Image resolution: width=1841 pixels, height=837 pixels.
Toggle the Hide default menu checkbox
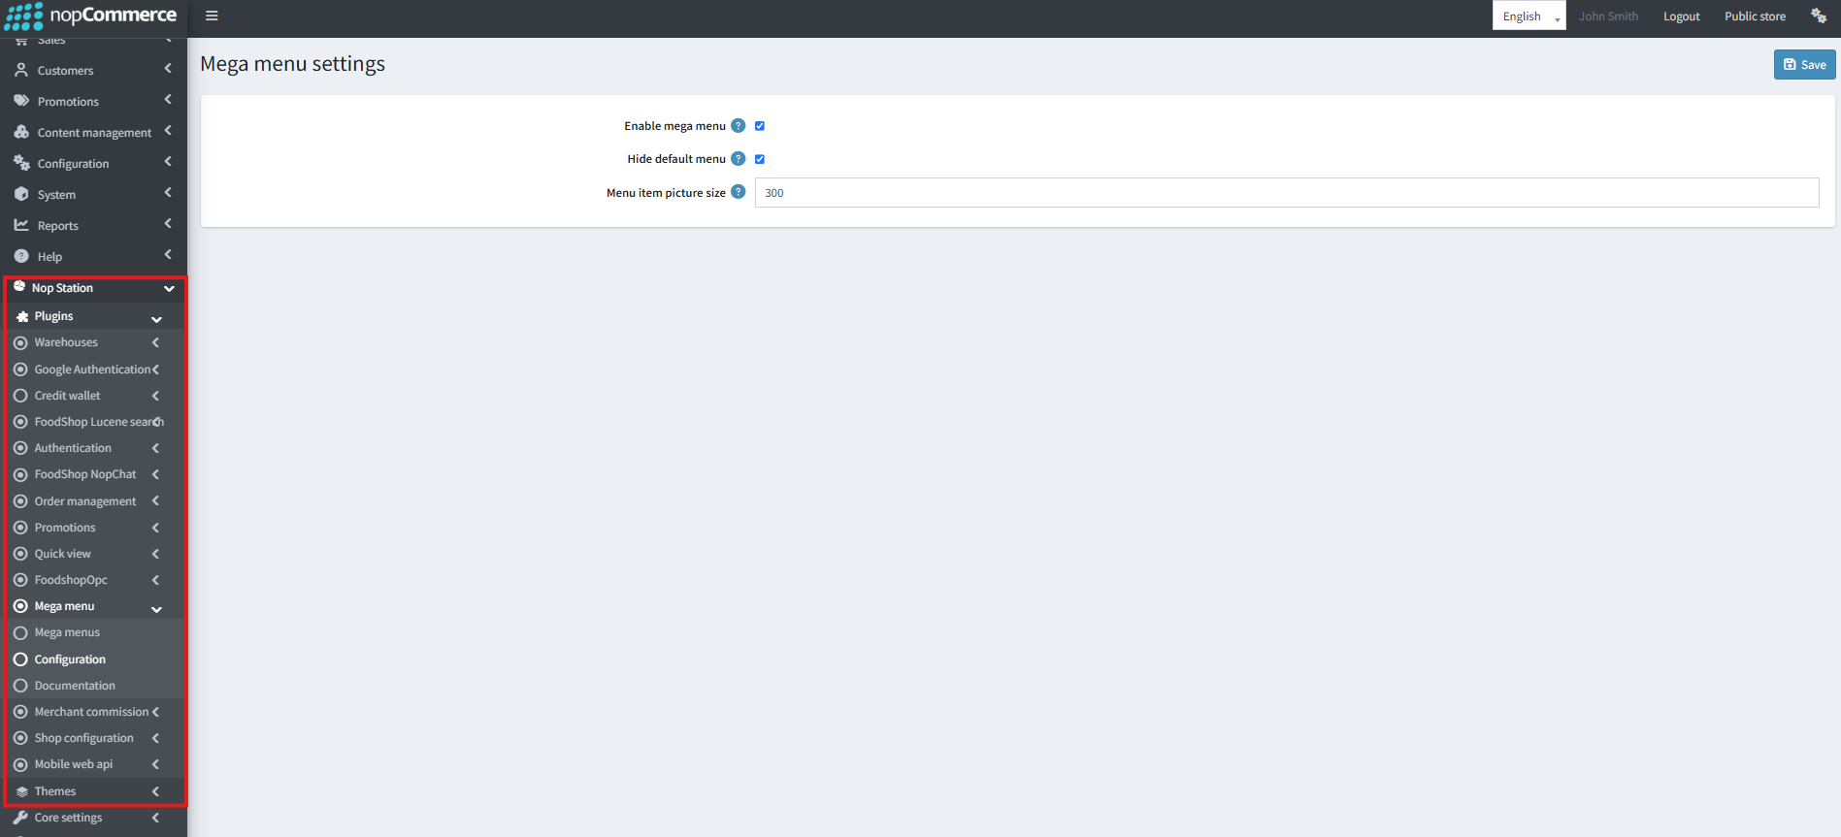point(760,159)
